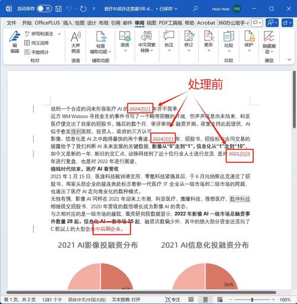Image resolution: width=297 pixels, height=304 pixels.
Task: Switch to the 插入 tab
Action: pyautogui.click(x=68, y=23)
